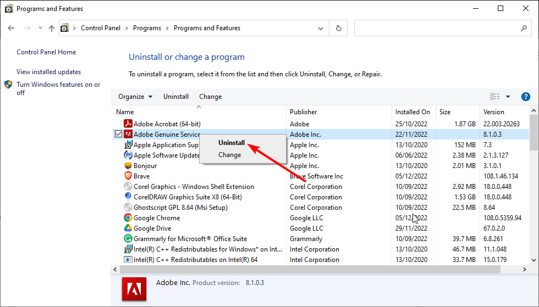Screen dimensions: 539x307
Task: Click the search magnifier icon
Action: [x=524, y=28]
